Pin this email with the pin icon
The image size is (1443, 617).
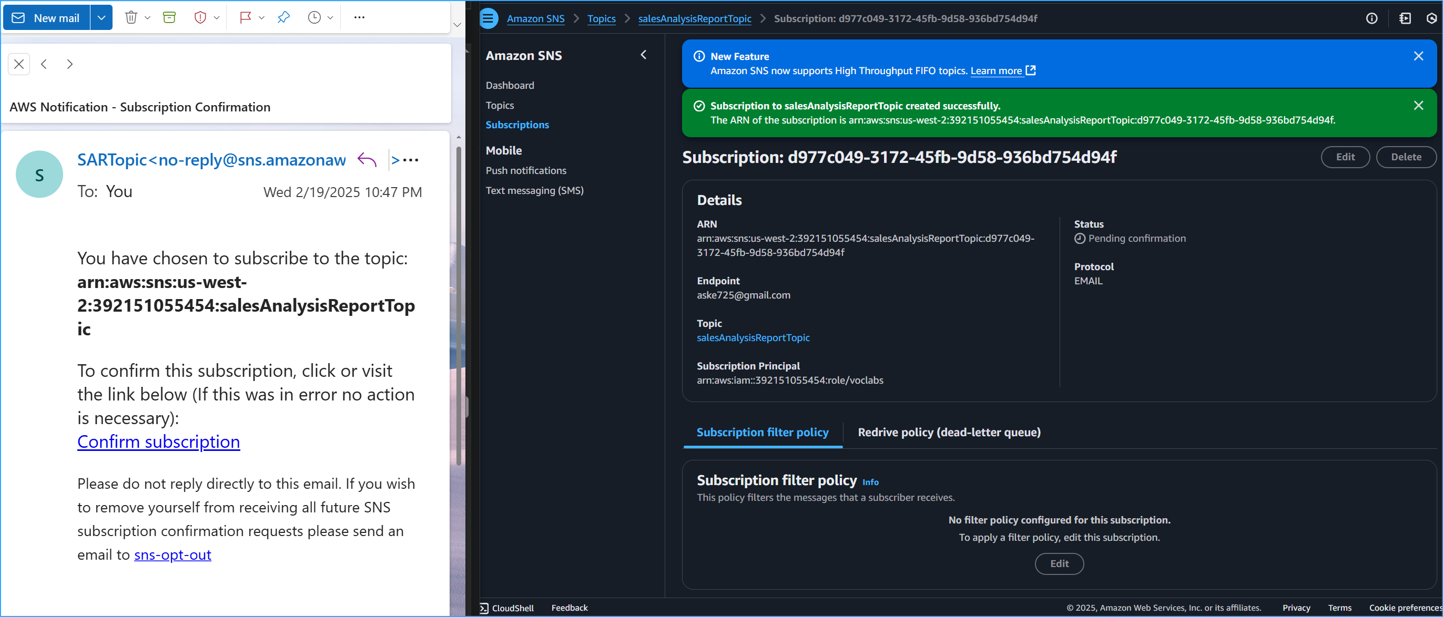coord(283,17)
